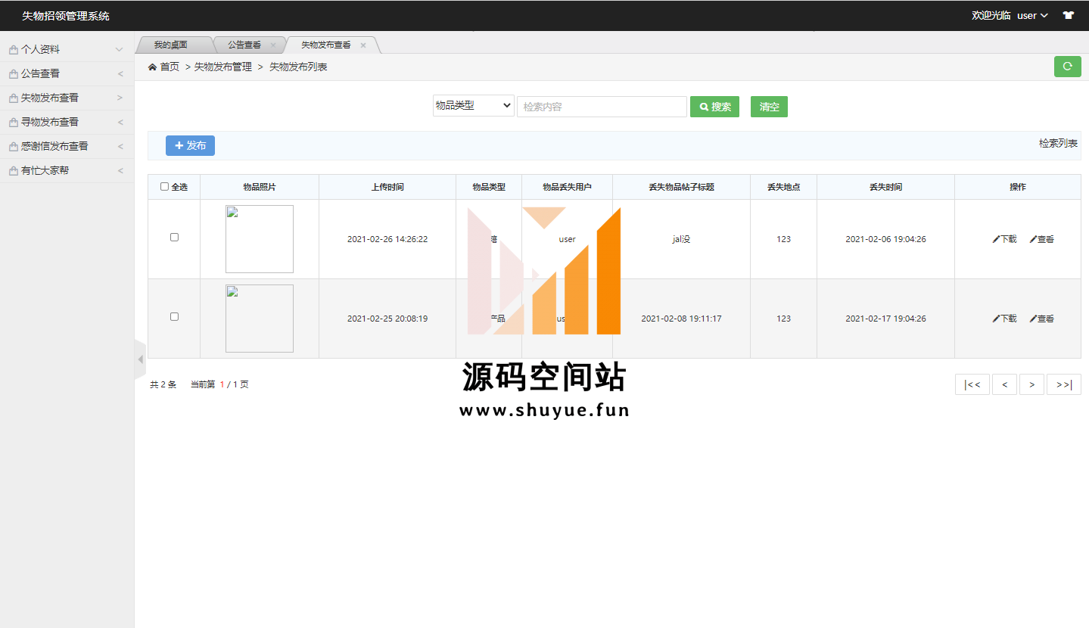Click 物品丢失用户 column header
The width and height of the screenshot is (1089, 628).
(567, 187)
